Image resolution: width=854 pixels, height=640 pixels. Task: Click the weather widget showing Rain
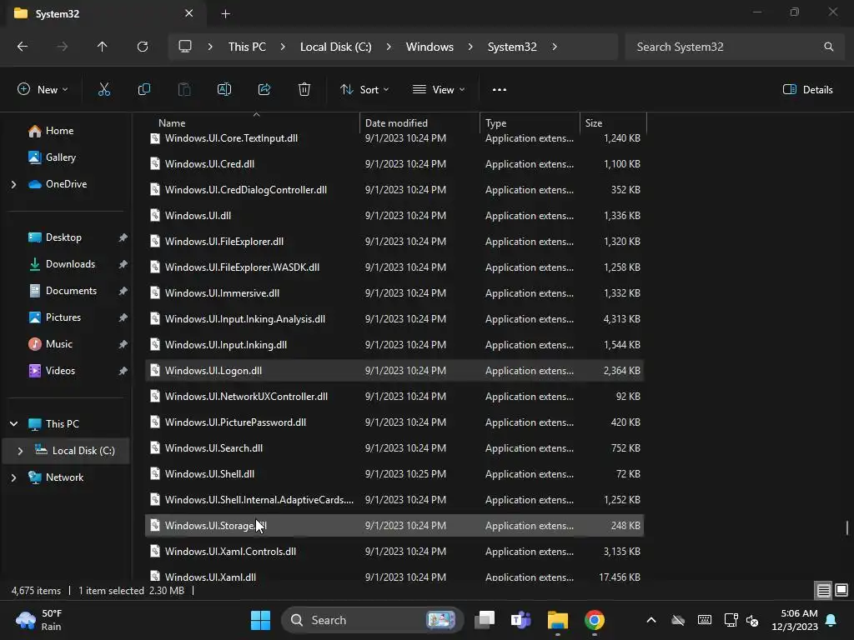(39, 620)
